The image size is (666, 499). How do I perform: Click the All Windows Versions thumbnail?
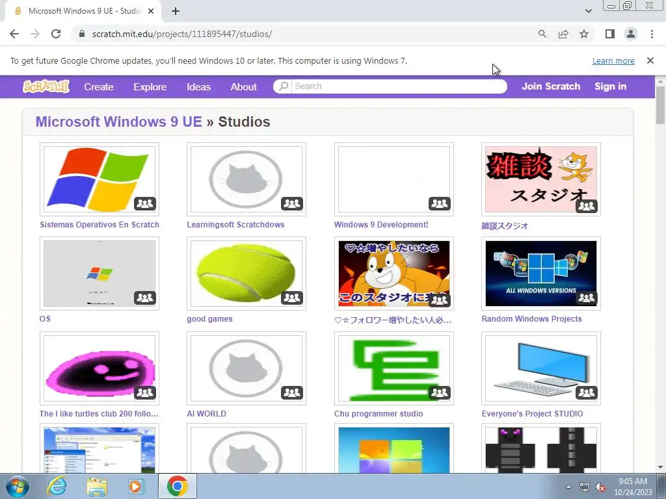(x=540, y=274)
